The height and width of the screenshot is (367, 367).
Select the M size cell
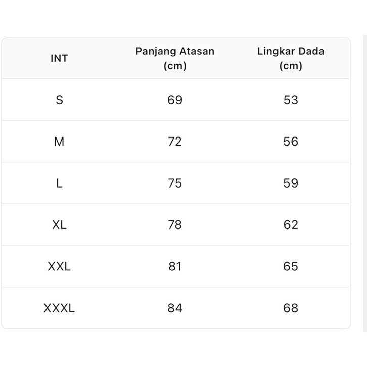click(59, 142)
